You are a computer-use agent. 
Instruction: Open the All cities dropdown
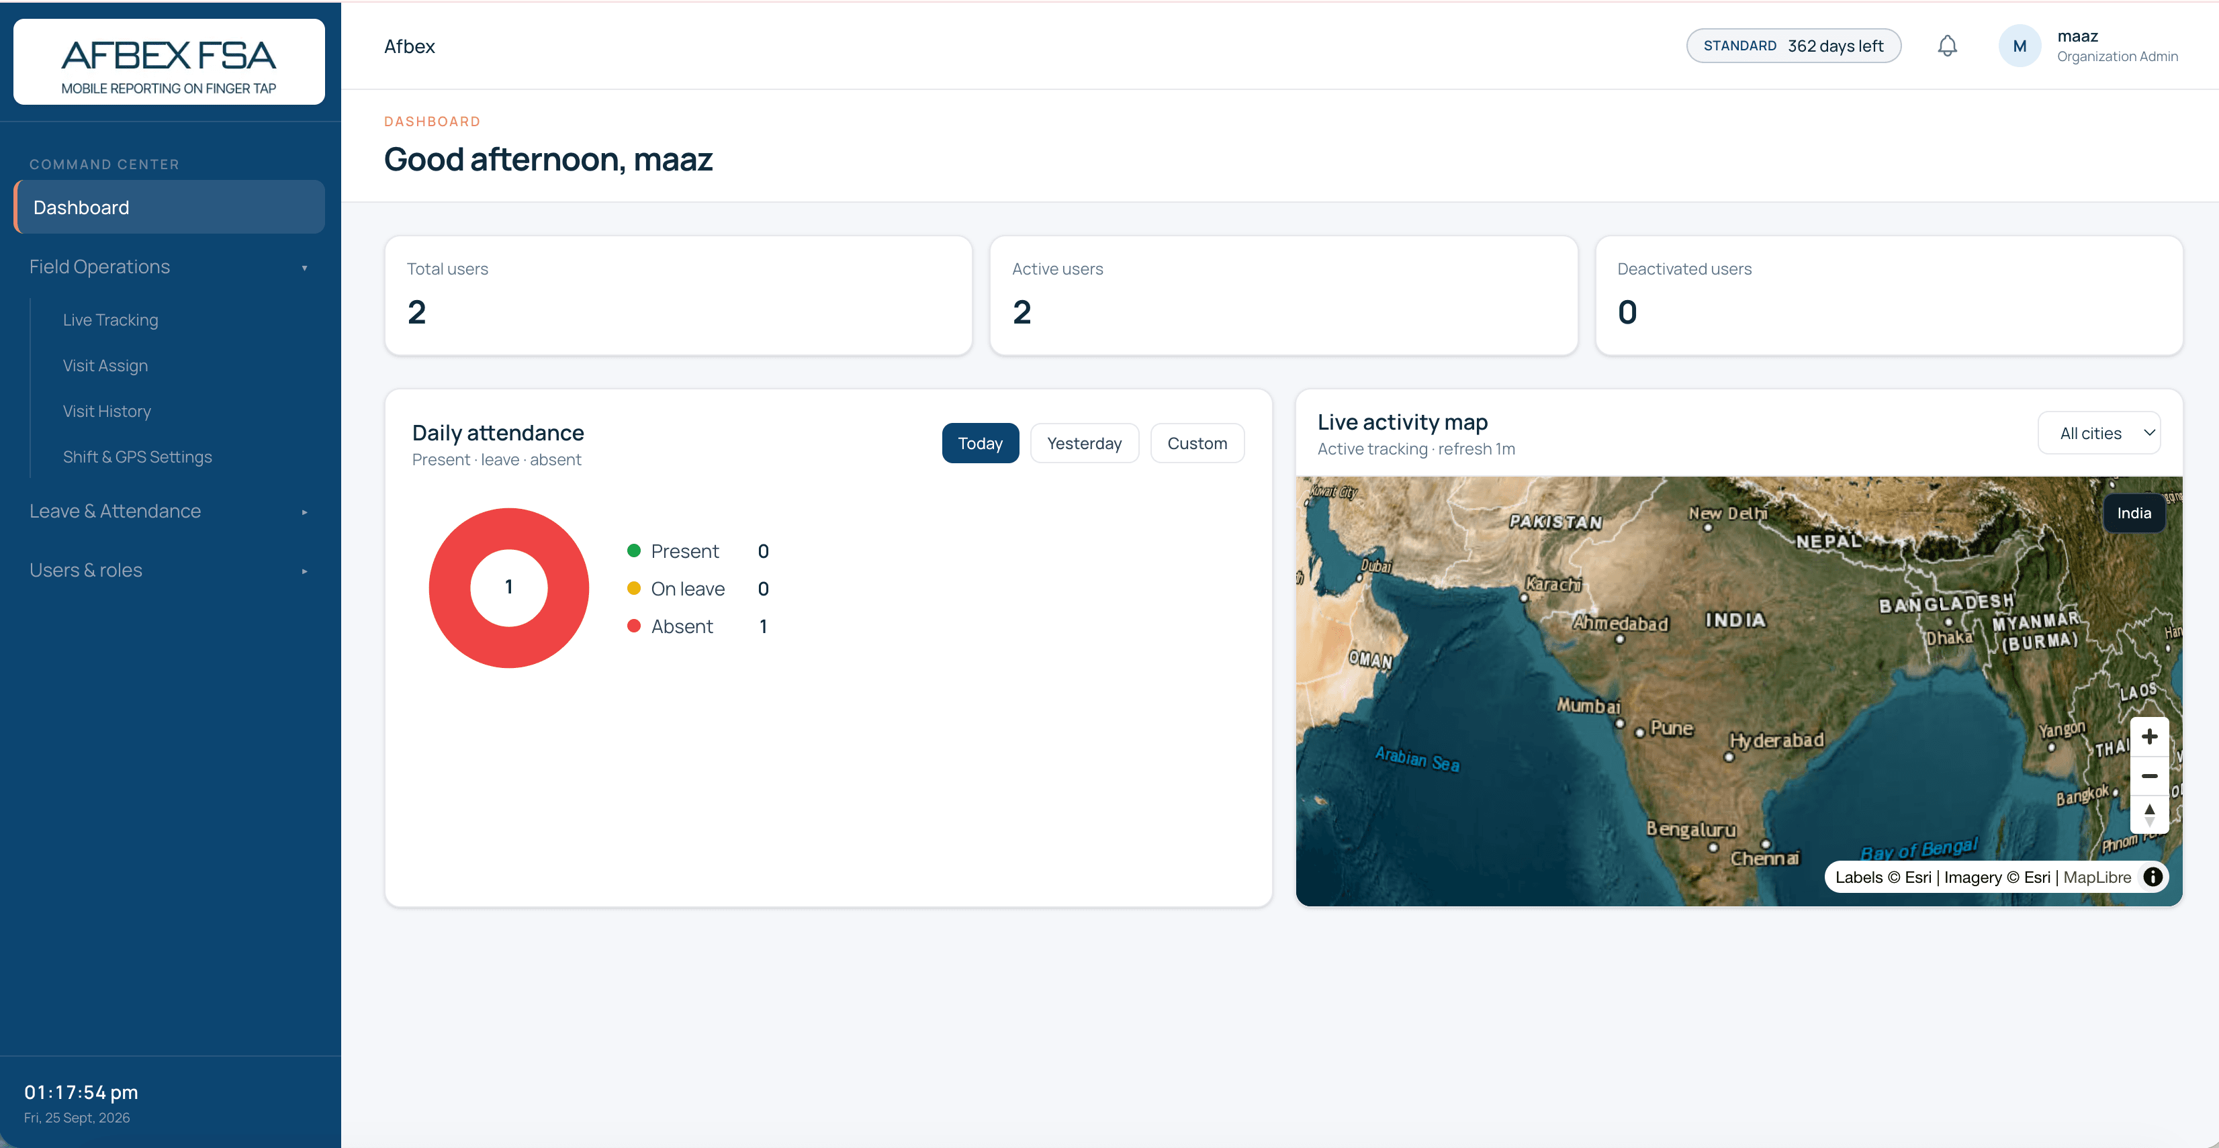click(2098, 433)
